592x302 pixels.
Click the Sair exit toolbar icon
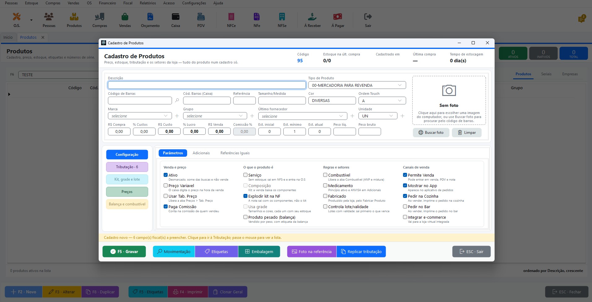pyautogui.click(x=368, y=20)
